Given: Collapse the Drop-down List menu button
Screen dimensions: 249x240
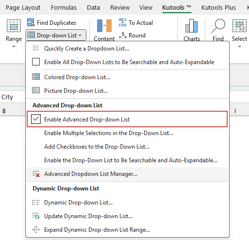Looking at the screenshot, I should click(x=56, y=35).
